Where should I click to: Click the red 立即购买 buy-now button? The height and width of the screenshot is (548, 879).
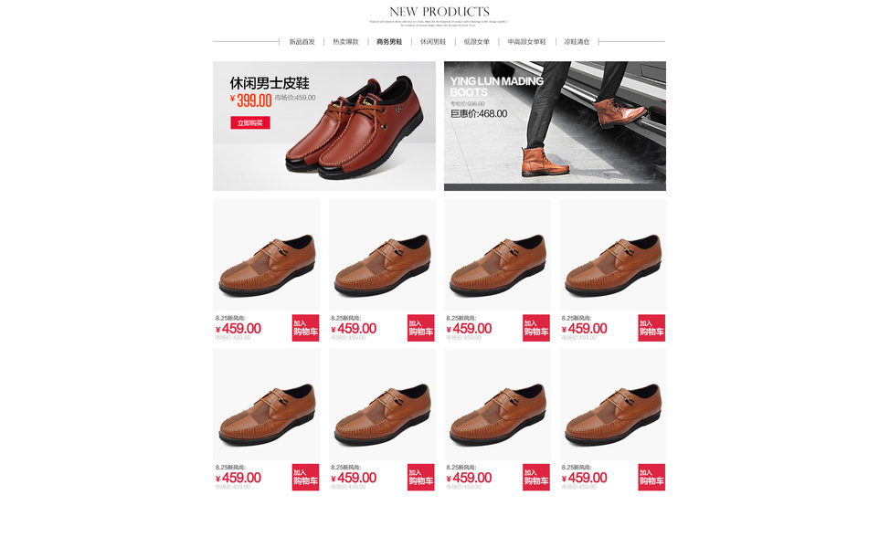click(250, 122)
